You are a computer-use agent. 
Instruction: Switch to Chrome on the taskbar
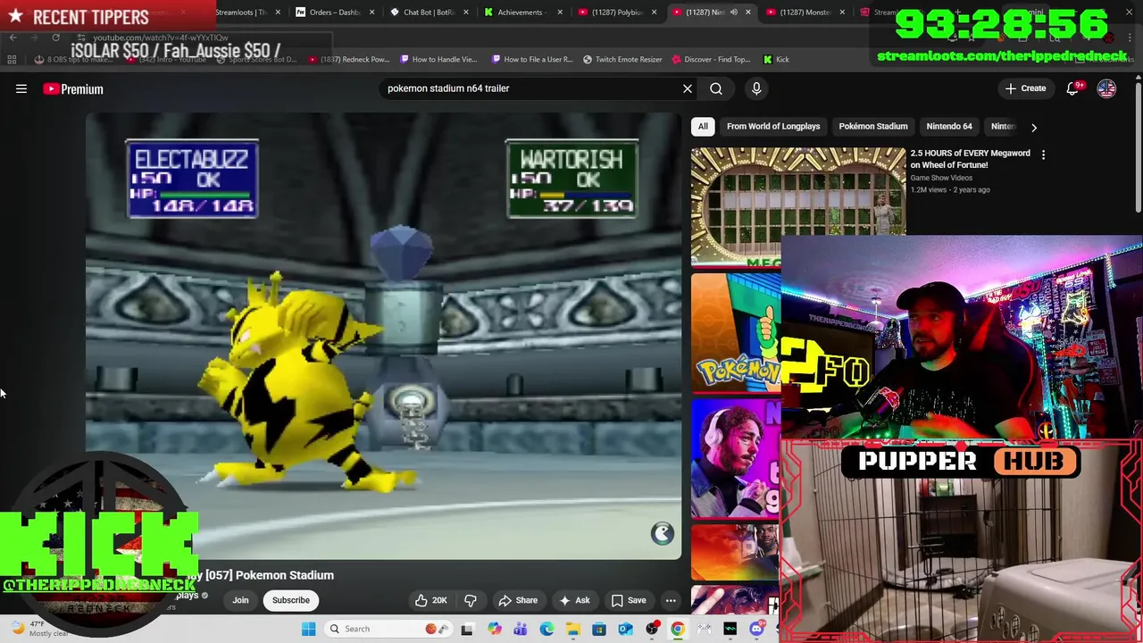click(678, 629)
